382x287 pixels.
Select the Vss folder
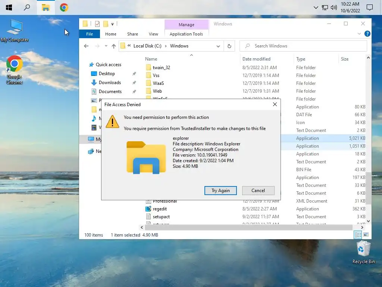156,75
